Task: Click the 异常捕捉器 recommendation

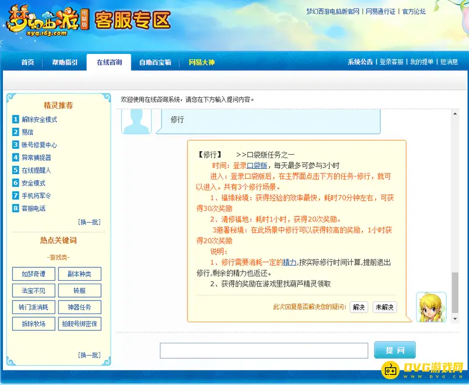Action: point(36,158)
